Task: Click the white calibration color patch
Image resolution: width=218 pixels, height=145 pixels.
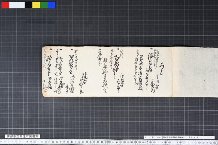Action: click(17, 5)
